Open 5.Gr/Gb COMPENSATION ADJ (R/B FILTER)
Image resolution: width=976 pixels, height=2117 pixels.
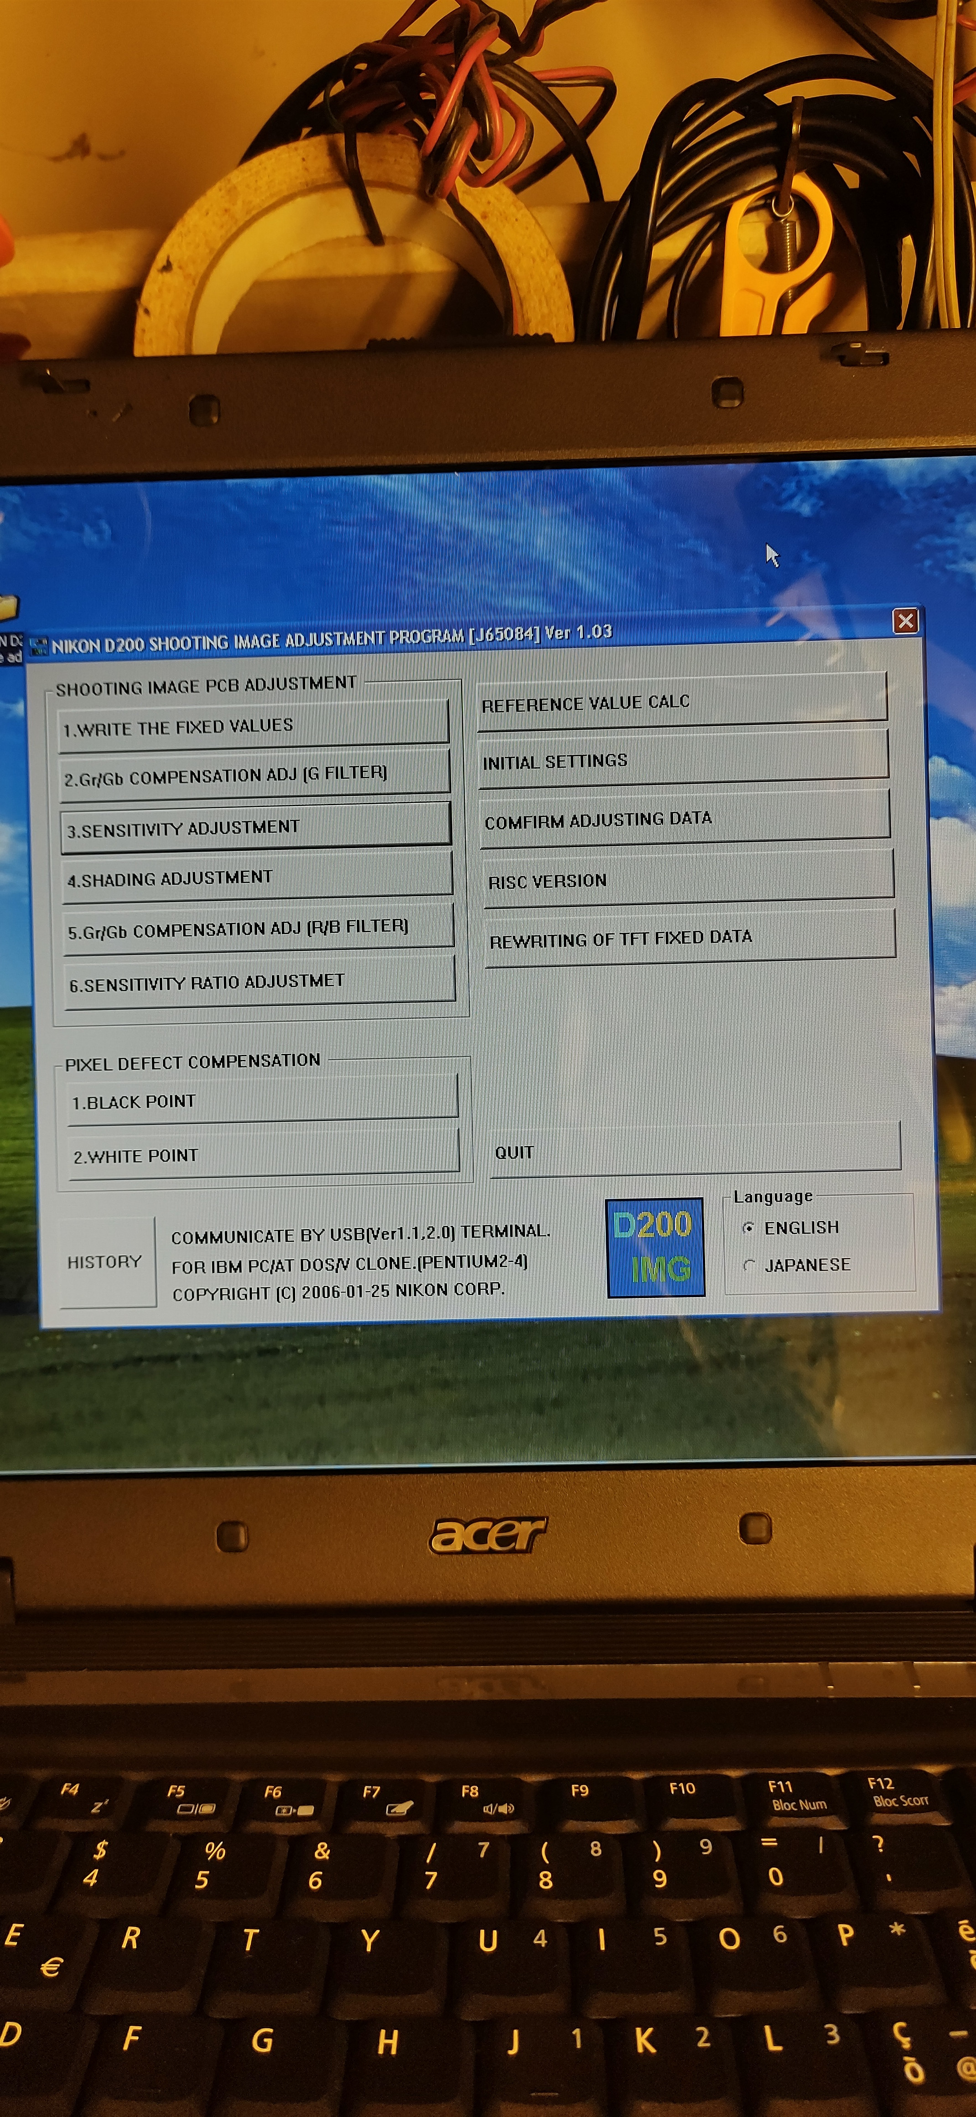pyautogui.click(x=260, y=928)
